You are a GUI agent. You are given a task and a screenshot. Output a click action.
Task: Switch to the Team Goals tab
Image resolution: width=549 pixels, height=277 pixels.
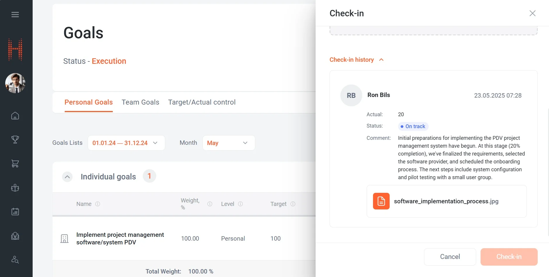140,102
